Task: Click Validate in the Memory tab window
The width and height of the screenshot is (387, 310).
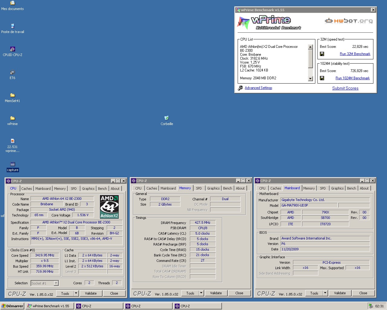Action: 216,293
